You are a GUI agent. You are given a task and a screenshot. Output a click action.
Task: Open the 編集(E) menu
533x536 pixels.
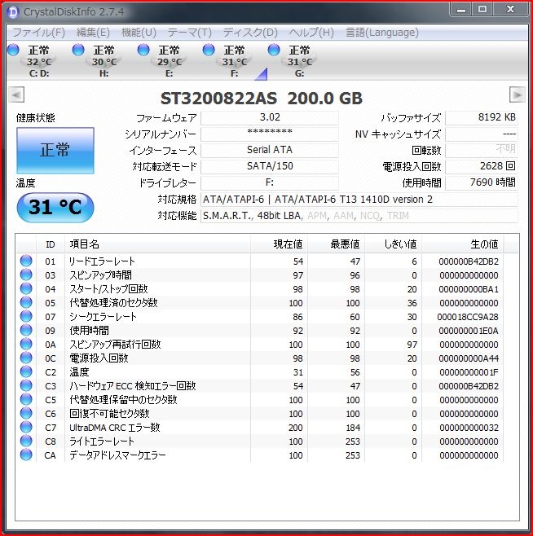click(93, 33)
